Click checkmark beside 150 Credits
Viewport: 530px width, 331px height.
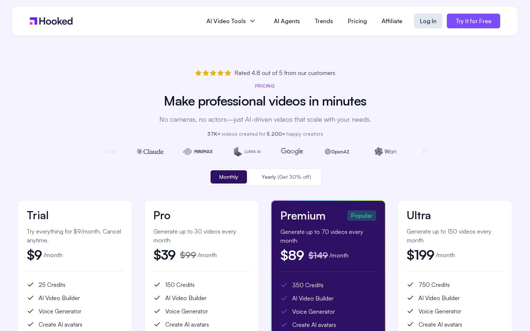coord(157,285)
